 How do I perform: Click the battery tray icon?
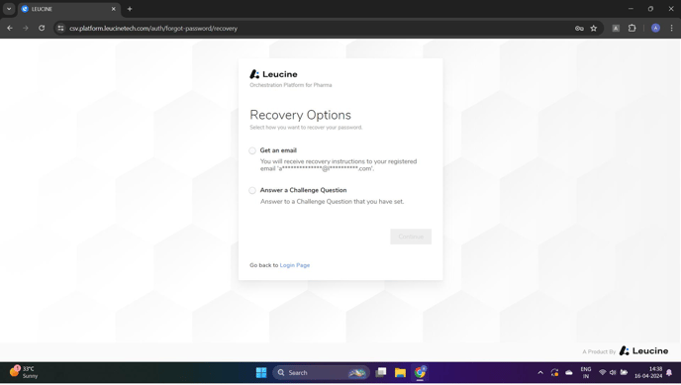[625, 373]
